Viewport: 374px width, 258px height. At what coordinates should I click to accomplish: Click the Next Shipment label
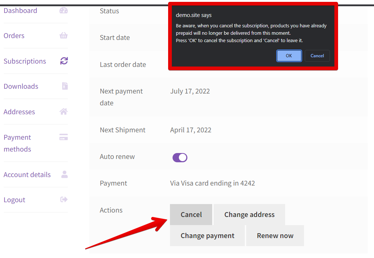[122, 130]
